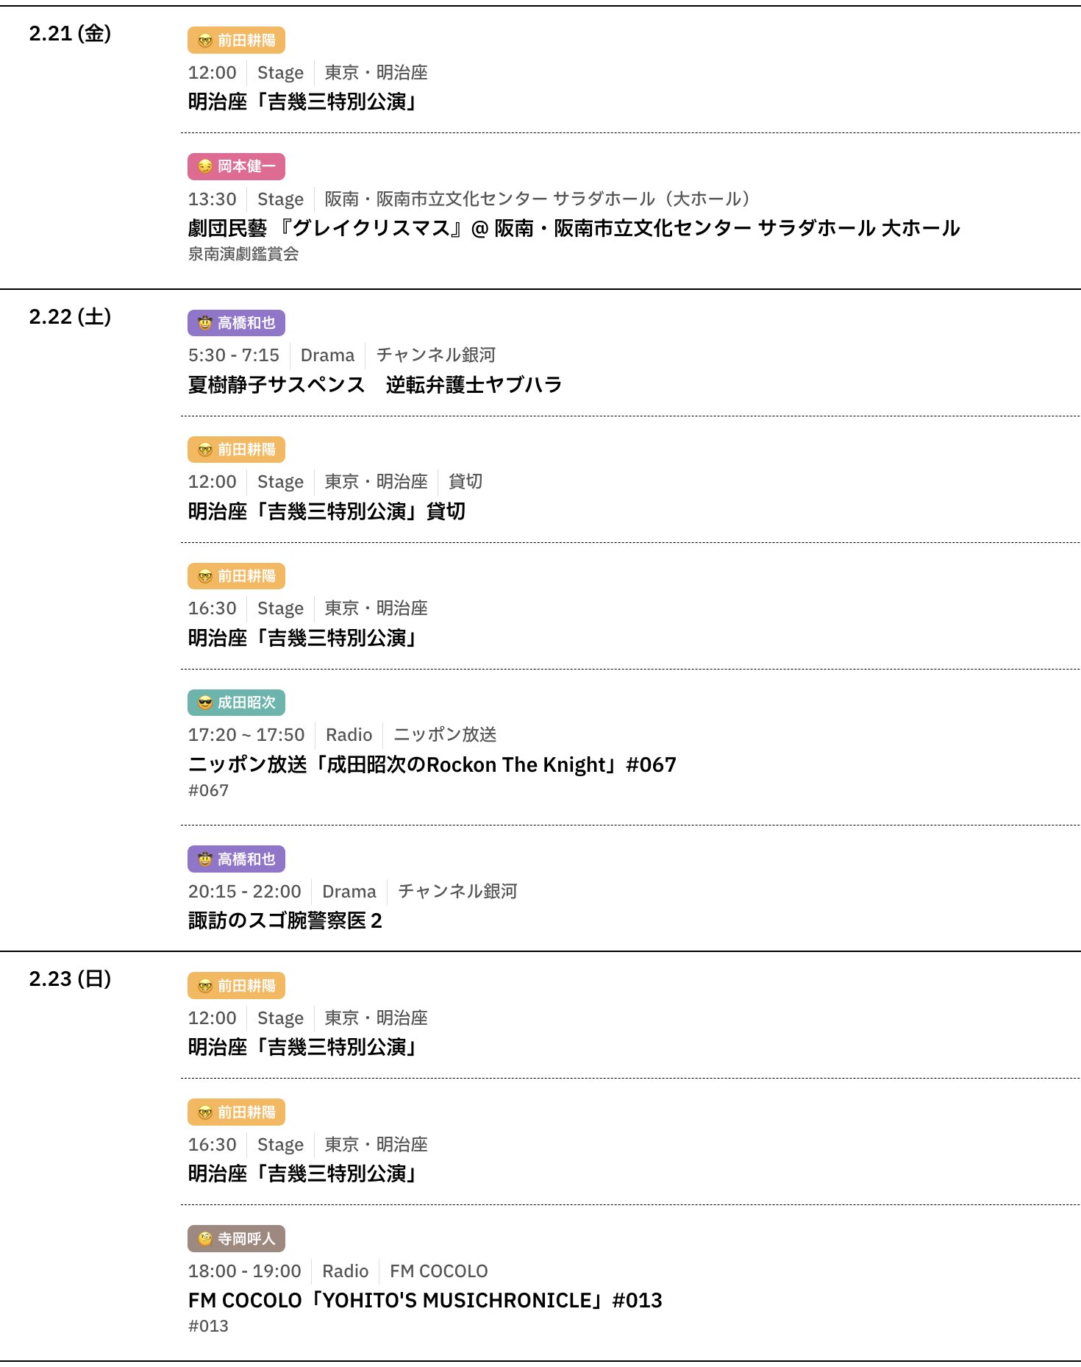The width and height of the screenshot is (1081, 1367).
Task: Open 成田昭次のRockon The Knight #067 title
Action: pos(432,764)
